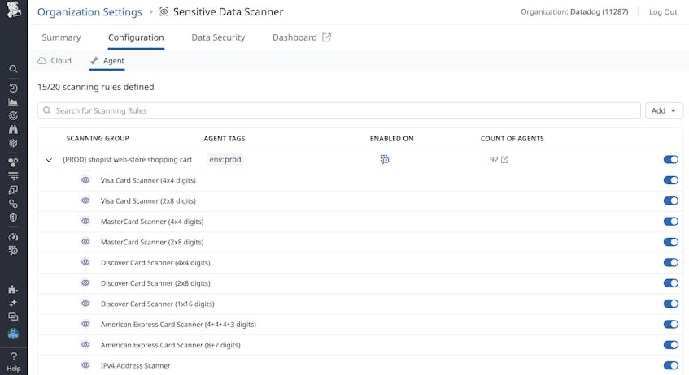Click the scanner icon under Enabled On
The width and height of the screenshot is (689, 375).
coord(385,160)
